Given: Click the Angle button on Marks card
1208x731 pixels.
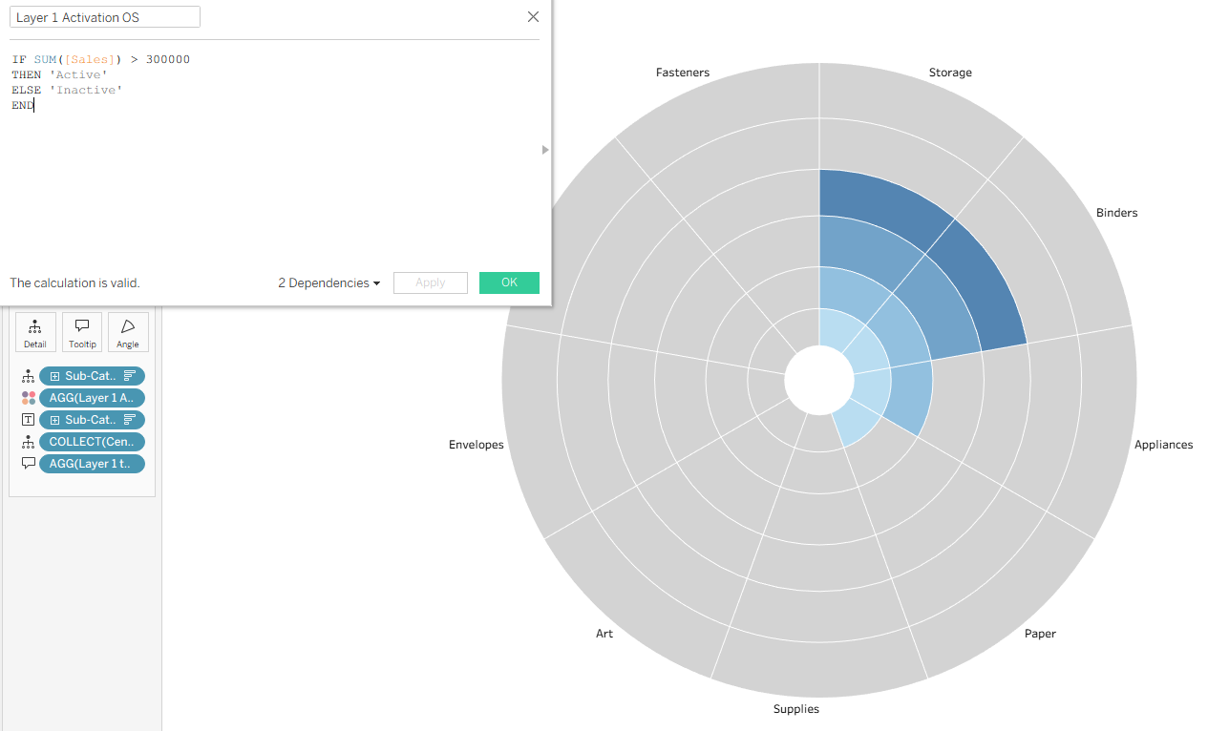Looking at the screenshot, I should (128, 332).
